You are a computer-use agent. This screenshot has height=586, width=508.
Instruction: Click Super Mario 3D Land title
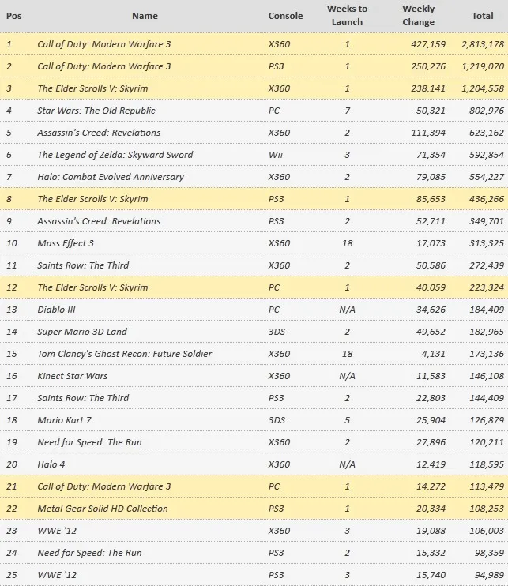82,332
